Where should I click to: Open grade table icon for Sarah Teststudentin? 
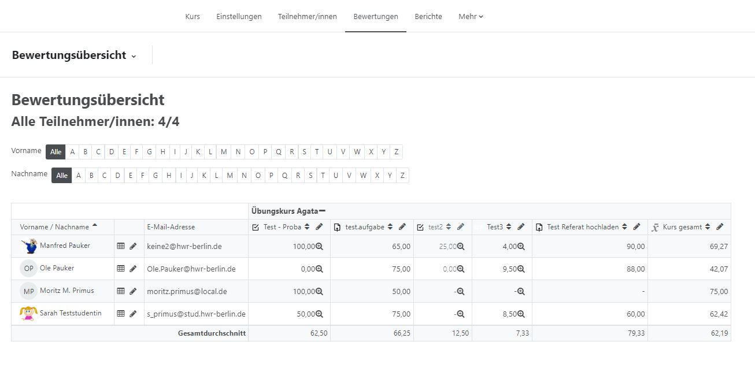(121, 314)
